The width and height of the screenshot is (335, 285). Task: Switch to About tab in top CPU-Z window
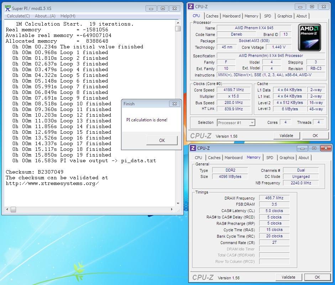click(302, 16)
